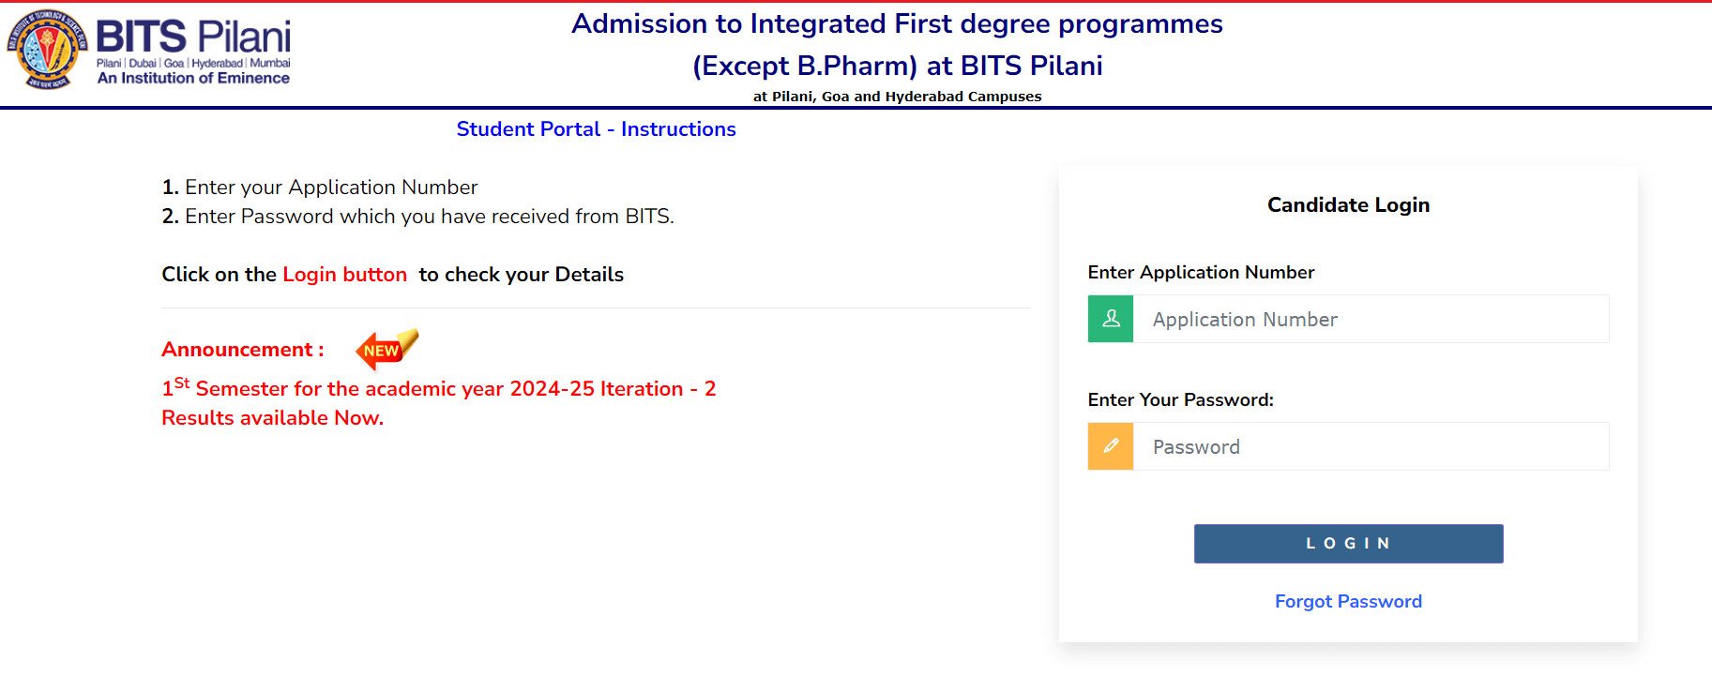The height and width of the screenshot is (691, 1712).
Task: Click the green user icon beside Application Number
Action: pyautogui.click(x=1111, y=319)
